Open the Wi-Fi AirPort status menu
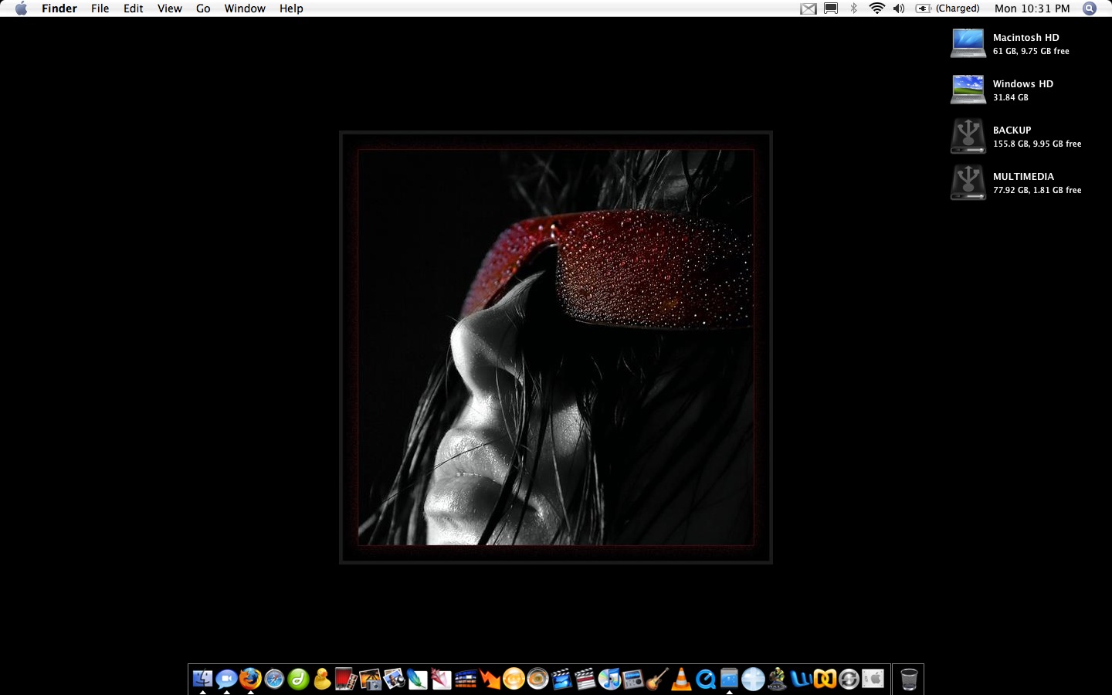1112x695 pixels. (x=876, y=8)
